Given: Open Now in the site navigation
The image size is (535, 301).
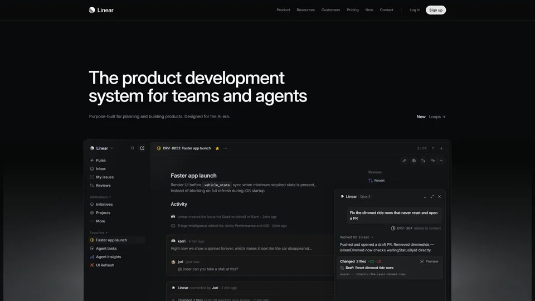Looking at the screenshot, I should [x=369, y=10].
